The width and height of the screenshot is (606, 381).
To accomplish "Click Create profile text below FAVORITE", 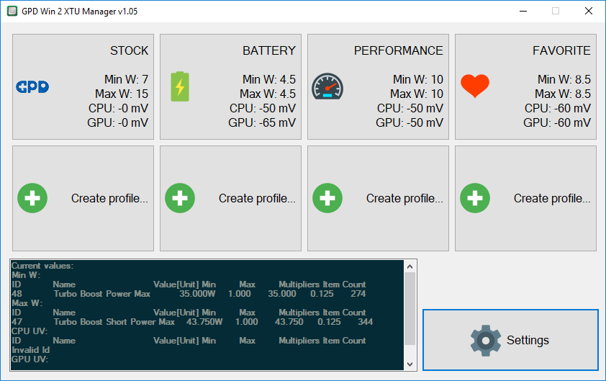I will [552, 199].
